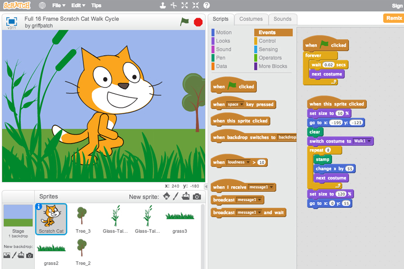Switch to the Costumes tab

click(251, 19)
